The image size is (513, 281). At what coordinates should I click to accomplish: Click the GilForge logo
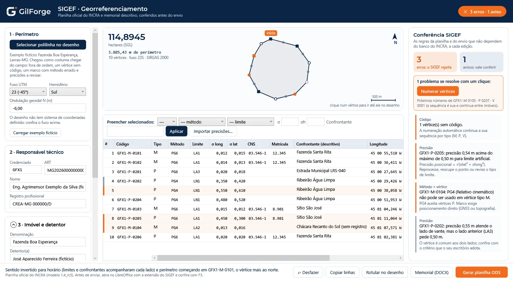[x=29, y=11]
